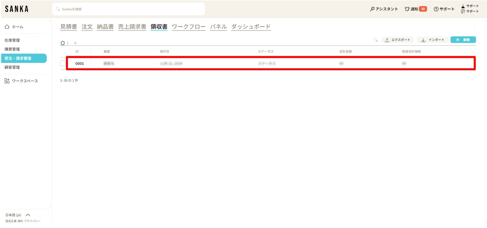Go to 購買管理 in the sidebar
Image resolution: width=487 pixels, height=228 pixels.
(12, 49)
